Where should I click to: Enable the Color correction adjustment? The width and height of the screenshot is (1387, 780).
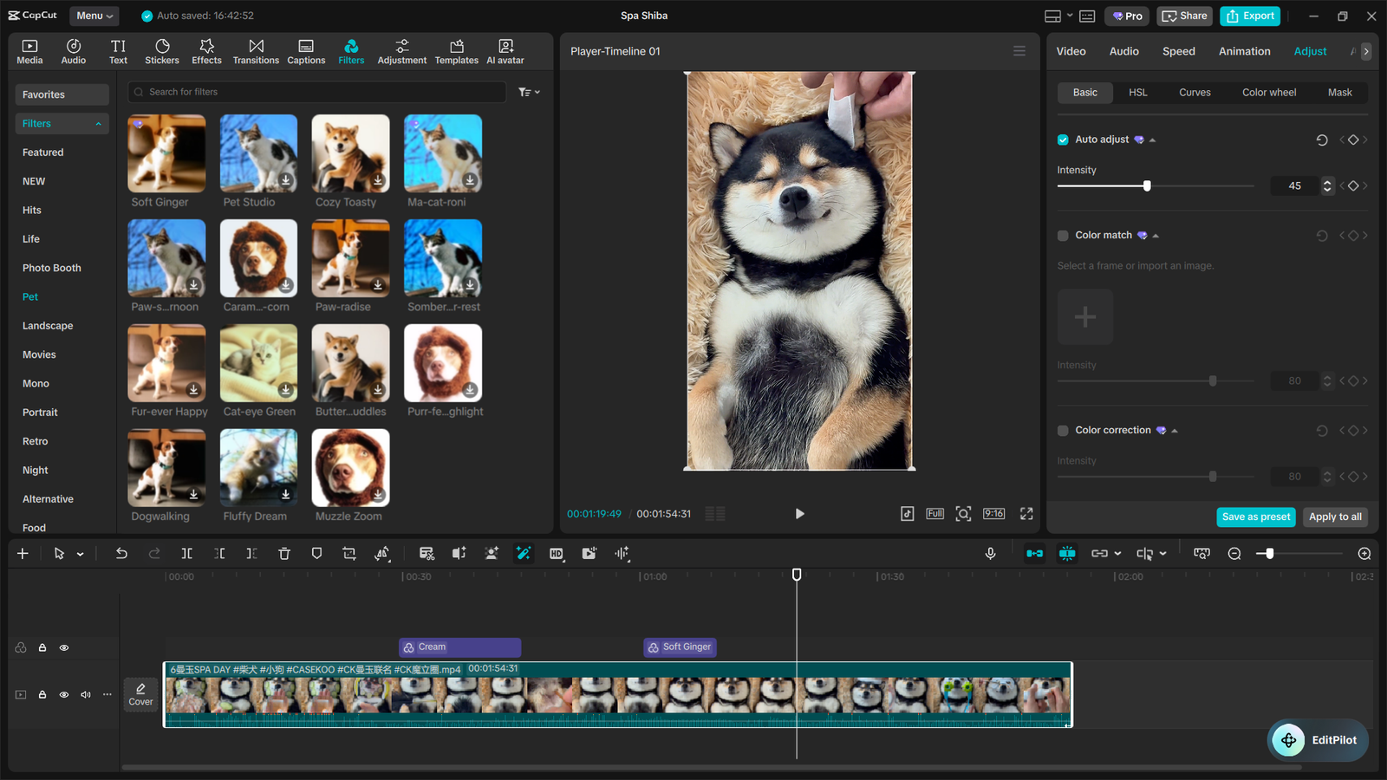1063,430
